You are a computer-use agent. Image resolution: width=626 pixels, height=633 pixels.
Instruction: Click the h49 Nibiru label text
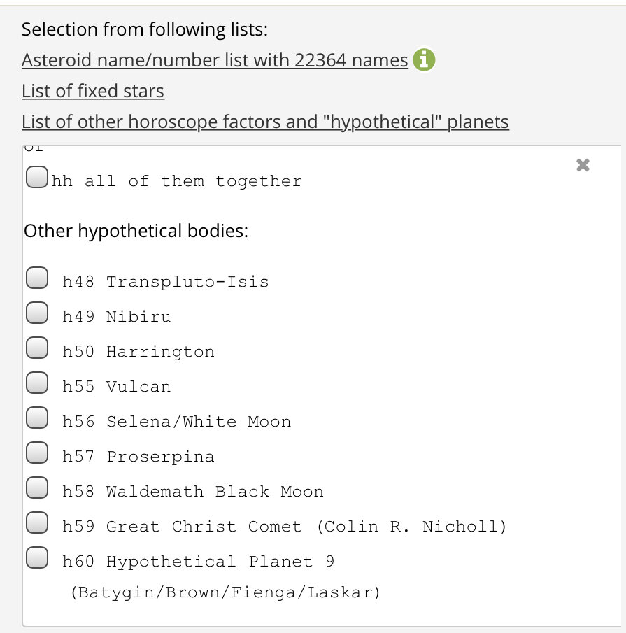coord(117,316)
